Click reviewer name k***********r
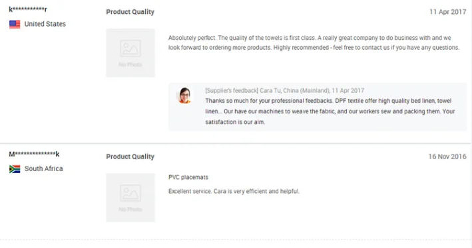This screenshot has width=472, height=248. 28,9
